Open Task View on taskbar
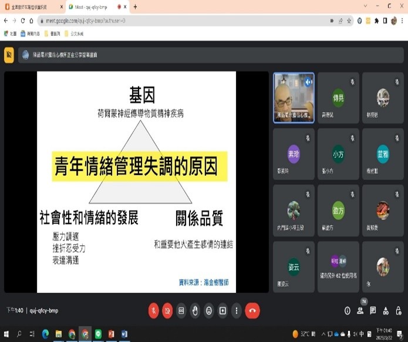Viewport: 408px width, 342px height. [x=32, y=334]
